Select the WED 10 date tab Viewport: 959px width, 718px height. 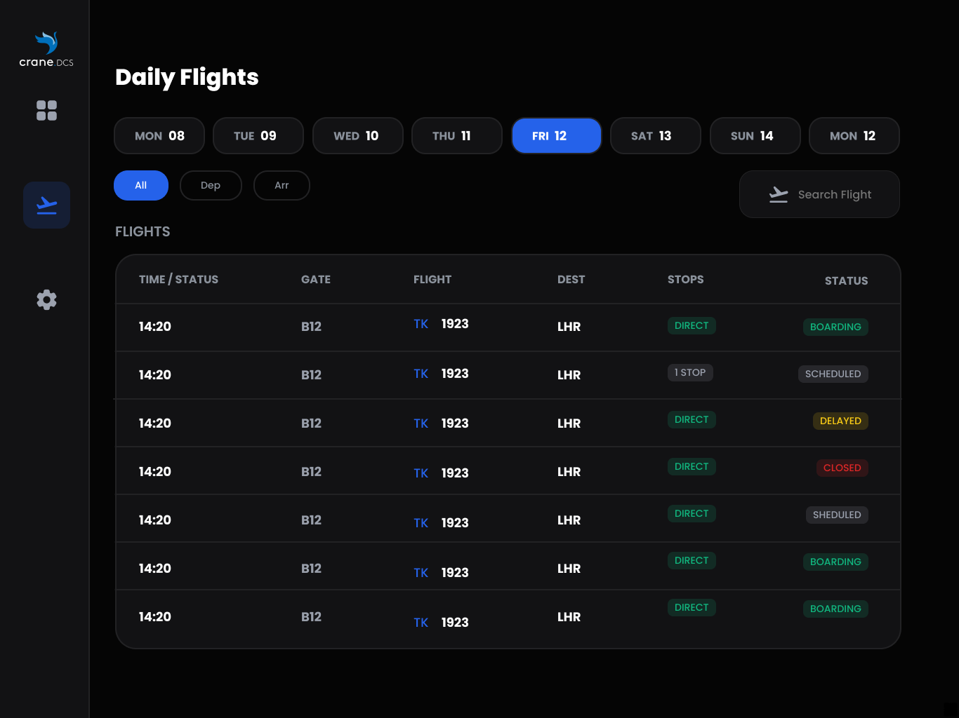[358, 135]
